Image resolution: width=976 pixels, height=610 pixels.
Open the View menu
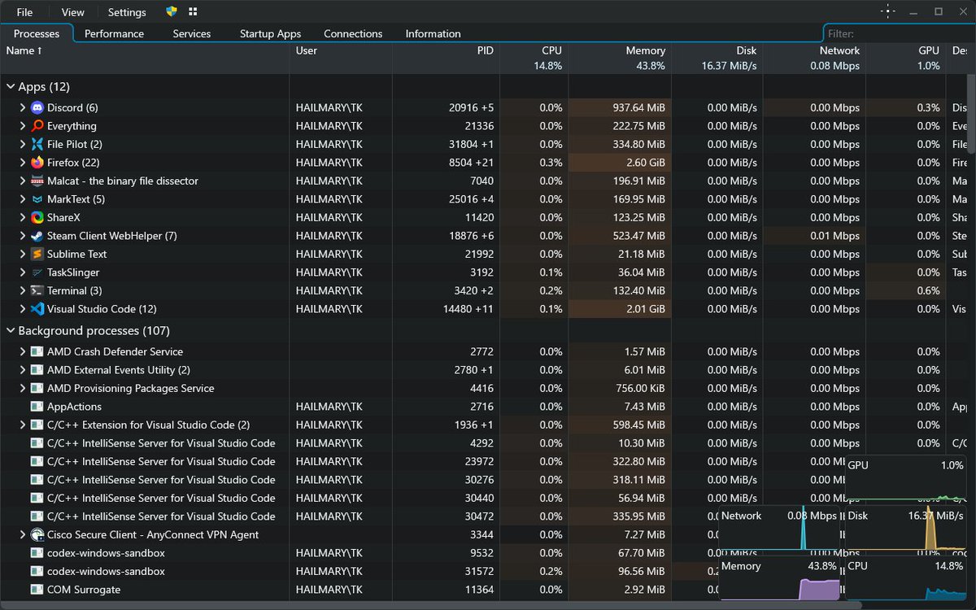72,12
